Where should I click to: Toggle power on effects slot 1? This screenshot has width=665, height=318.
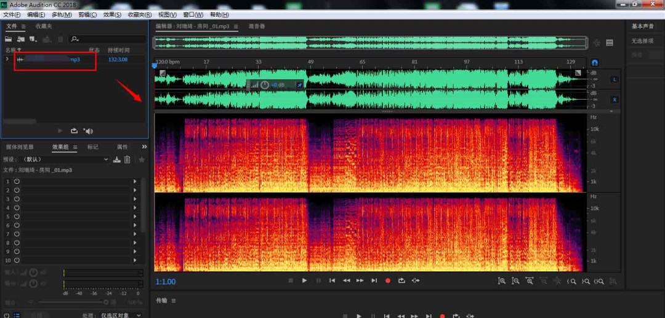tap(17, 181)
